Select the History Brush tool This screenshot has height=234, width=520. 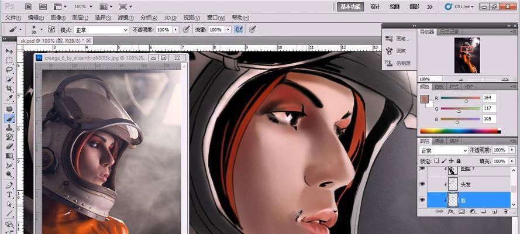9,137
